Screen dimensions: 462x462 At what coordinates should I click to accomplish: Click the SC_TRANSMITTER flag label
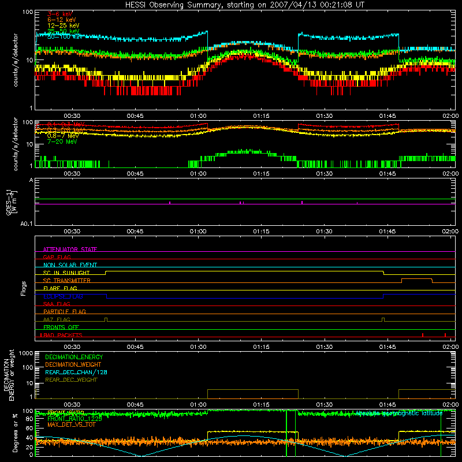tap(66, 281)
